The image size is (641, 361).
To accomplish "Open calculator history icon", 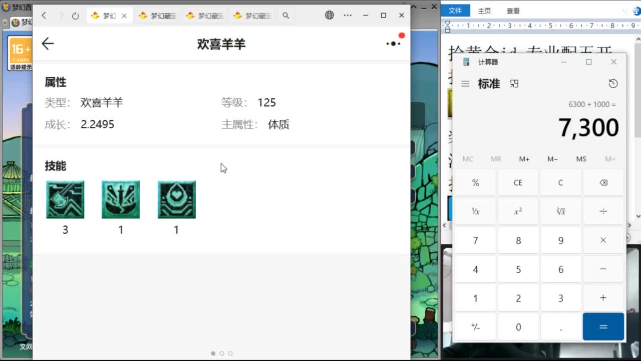I will pos(613,84).
